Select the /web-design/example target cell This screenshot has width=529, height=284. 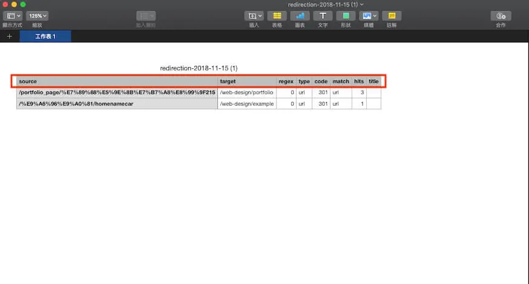246,104
